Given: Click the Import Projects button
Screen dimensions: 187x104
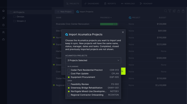Looking at the screenshot, I should tap(85, 12).
